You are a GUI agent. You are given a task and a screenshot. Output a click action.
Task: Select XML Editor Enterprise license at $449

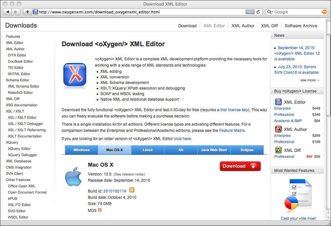282,108
